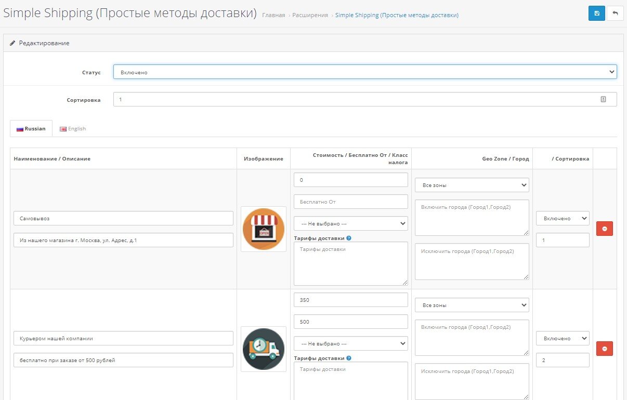Edit the Из нашего магазина description field
Screen dimensions: 627x400
pos(123,240)
